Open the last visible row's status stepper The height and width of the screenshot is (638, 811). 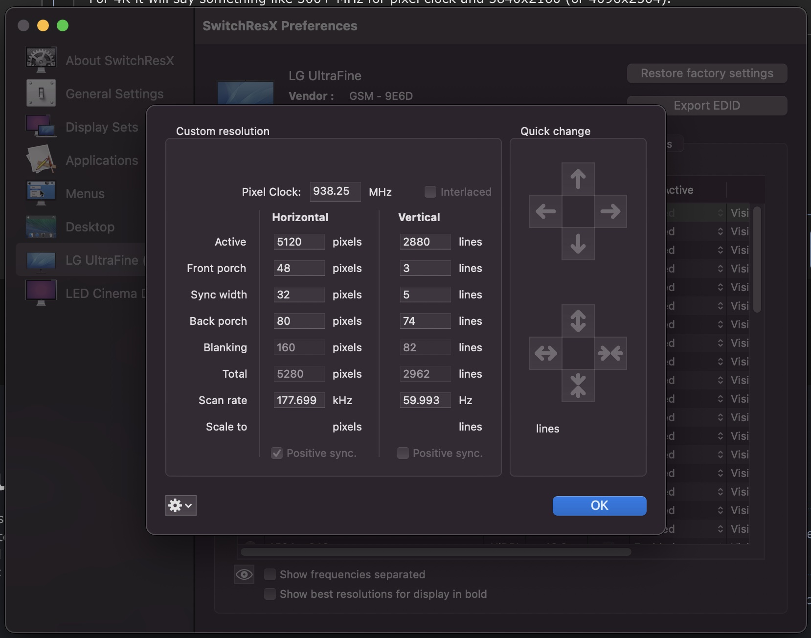pos(721,529)
